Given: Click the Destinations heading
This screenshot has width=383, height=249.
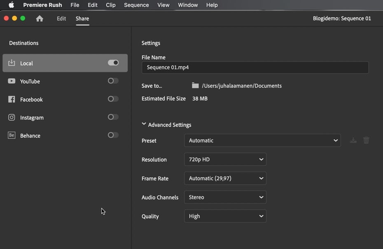Looking at the screenshot, I should tap(24, 43).
